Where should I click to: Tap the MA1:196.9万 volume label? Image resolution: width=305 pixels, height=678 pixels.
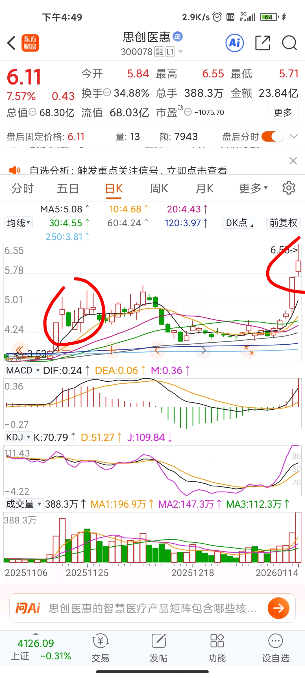tap(122, 504)
